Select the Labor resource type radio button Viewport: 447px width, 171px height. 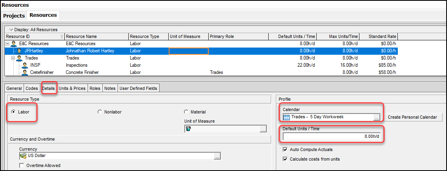[14, 112]
